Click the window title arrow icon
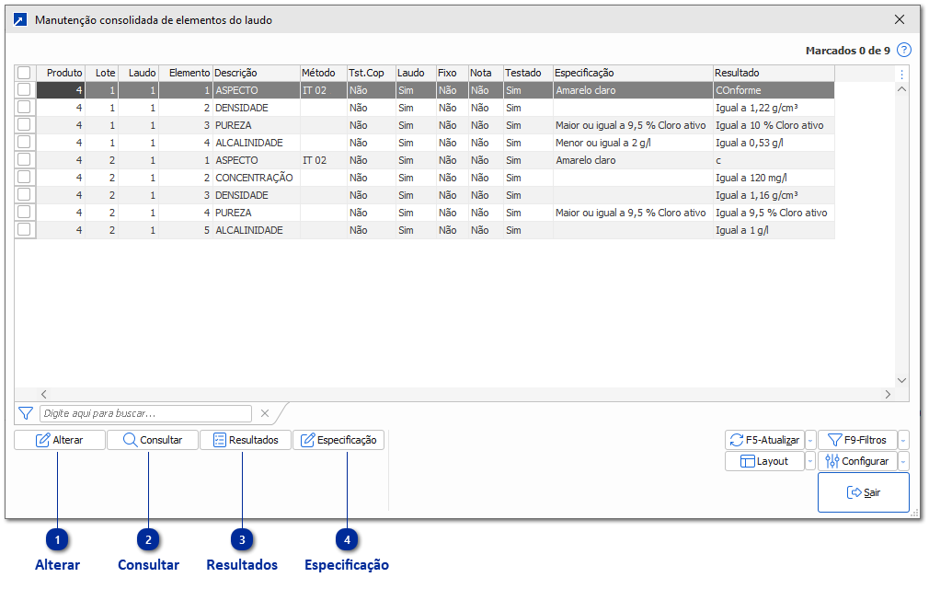Viewport: 929px width, 589px height. point(20,20)
